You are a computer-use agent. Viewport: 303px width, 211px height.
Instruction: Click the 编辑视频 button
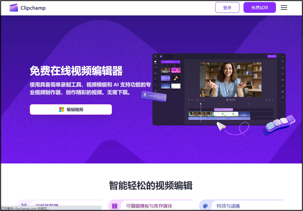[71, 109]
